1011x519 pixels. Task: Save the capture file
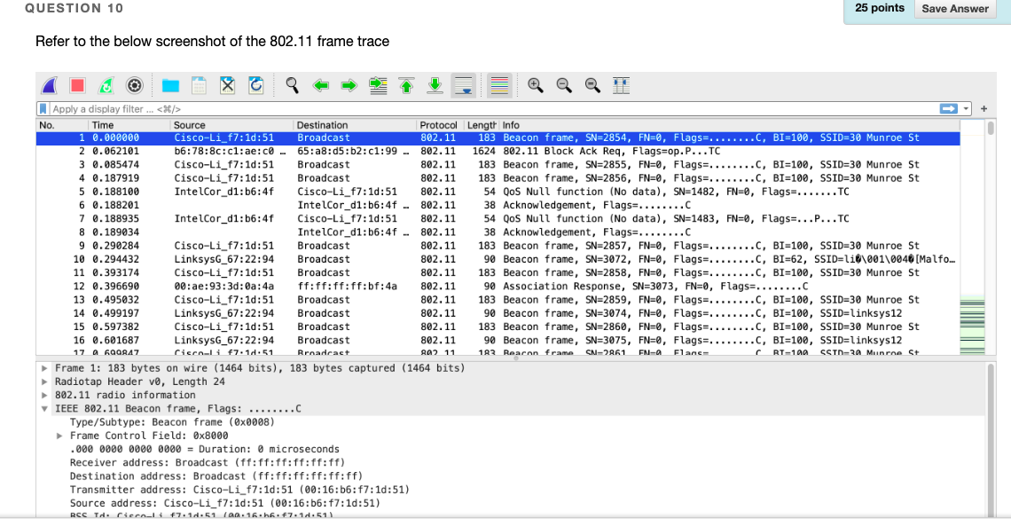pos(200,85)
